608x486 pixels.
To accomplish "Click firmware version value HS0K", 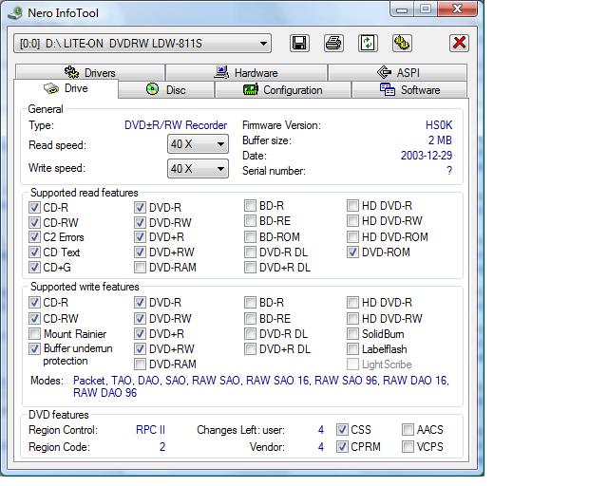I will (439, 125).
